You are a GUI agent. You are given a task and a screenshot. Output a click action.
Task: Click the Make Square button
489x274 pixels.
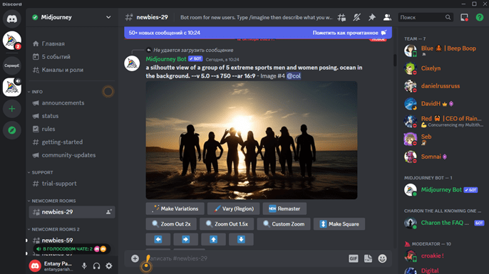click(339, 224)
